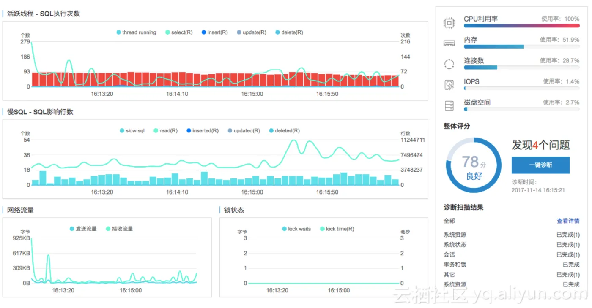Viewport: 592px width, 308px height.
Task: Click the 使用率: 51.9% memory value
Action: pyautogui.click(x=559, y=40)
